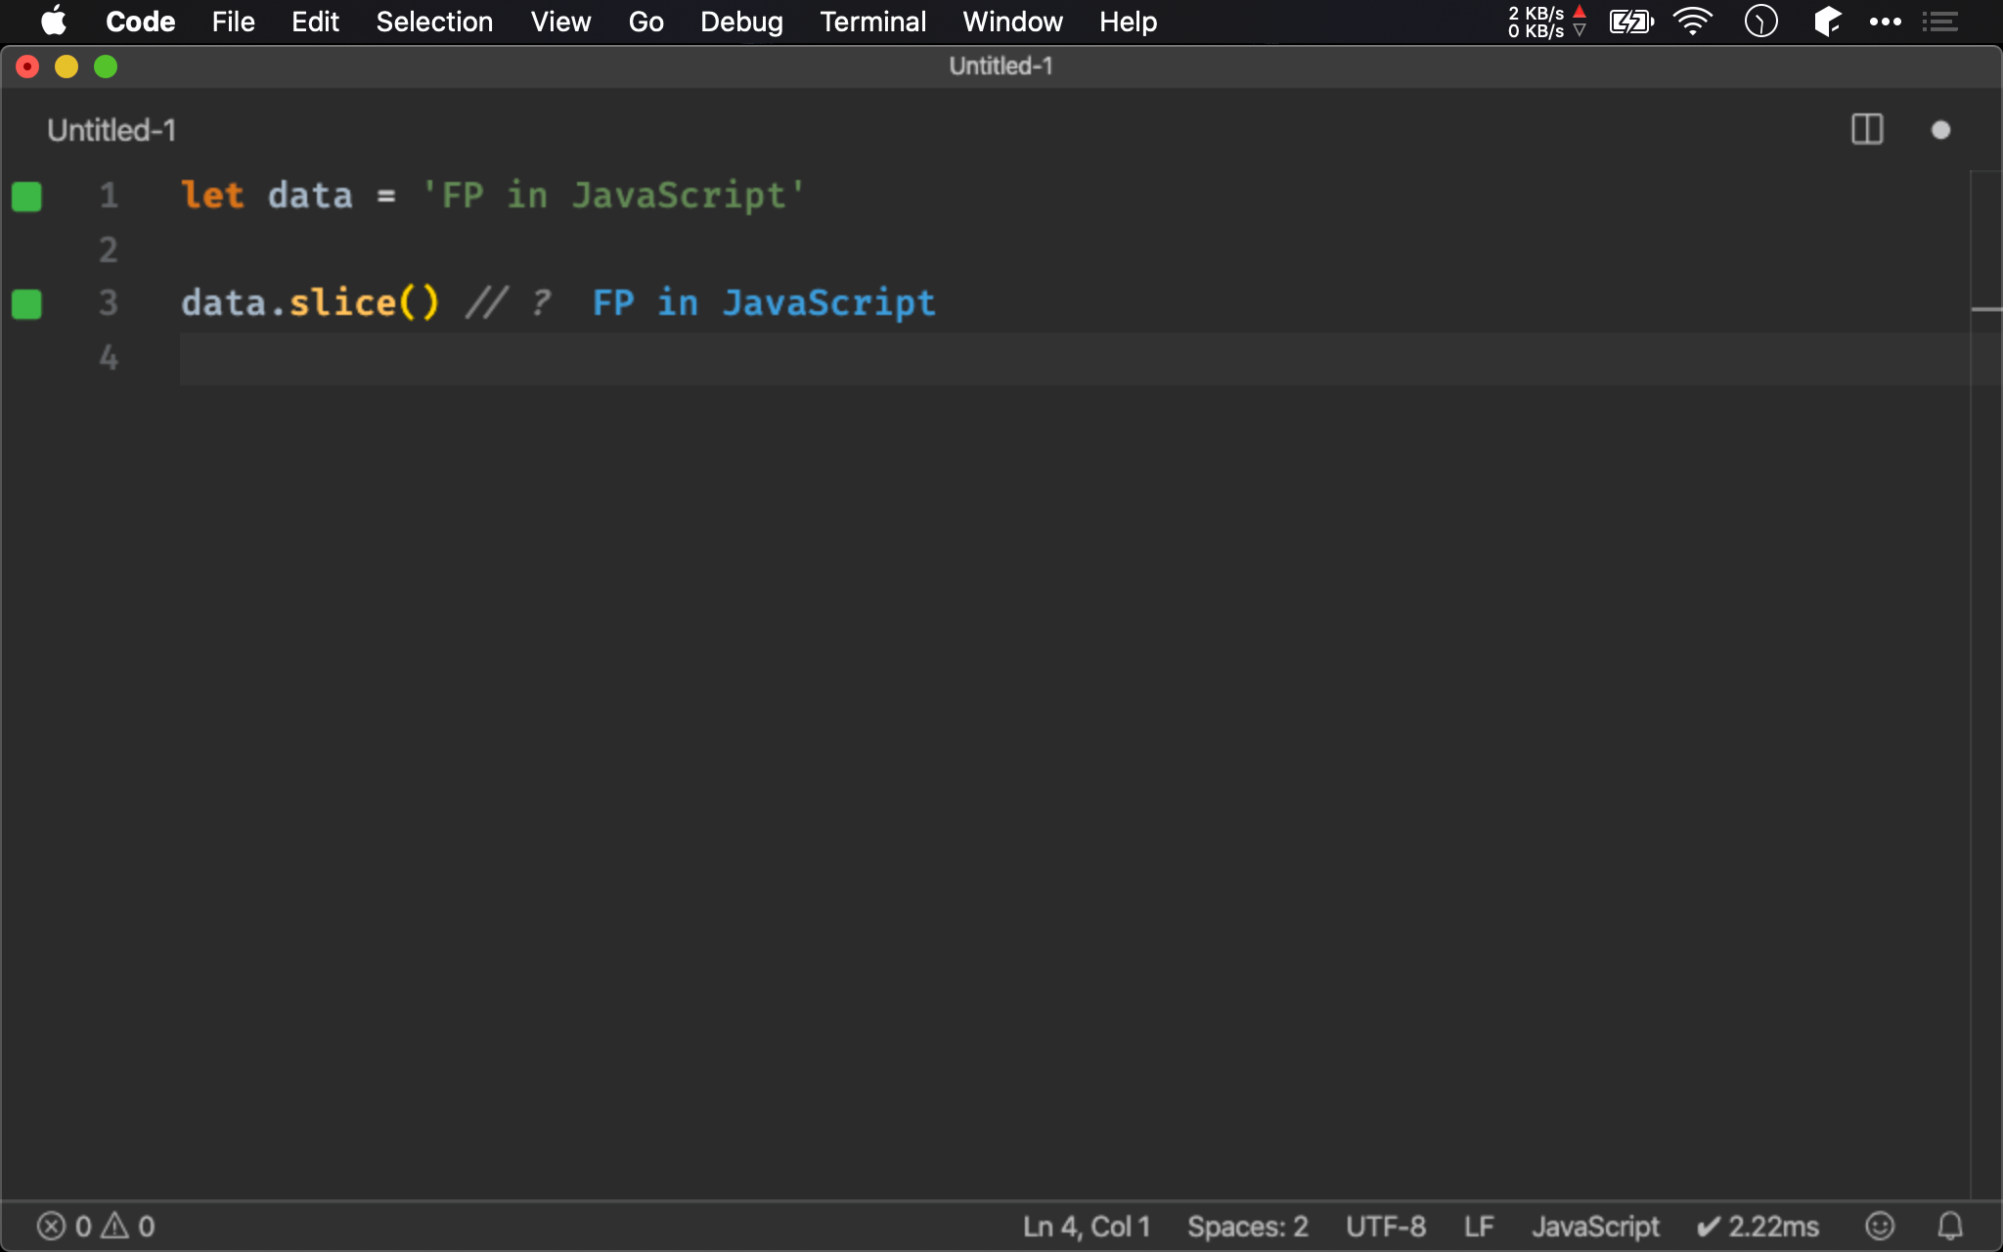The width and height of the screenshot is (2003, 1252).
Task: Click the feedback smiley icon
Action: [x=1879, y=1226]
